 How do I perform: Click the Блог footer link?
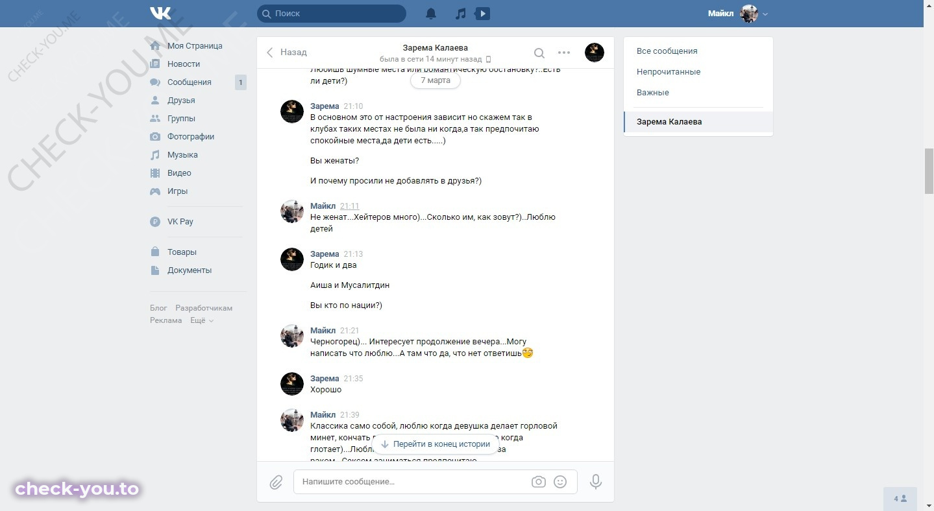158,308
